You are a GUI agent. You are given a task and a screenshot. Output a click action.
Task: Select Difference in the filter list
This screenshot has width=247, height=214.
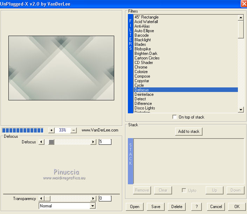tap(186, 104)
